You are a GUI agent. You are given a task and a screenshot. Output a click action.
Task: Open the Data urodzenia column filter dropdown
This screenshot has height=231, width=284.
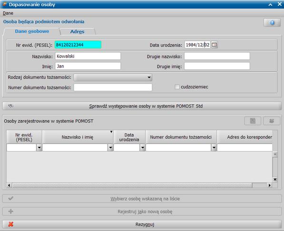click(143, 147)
